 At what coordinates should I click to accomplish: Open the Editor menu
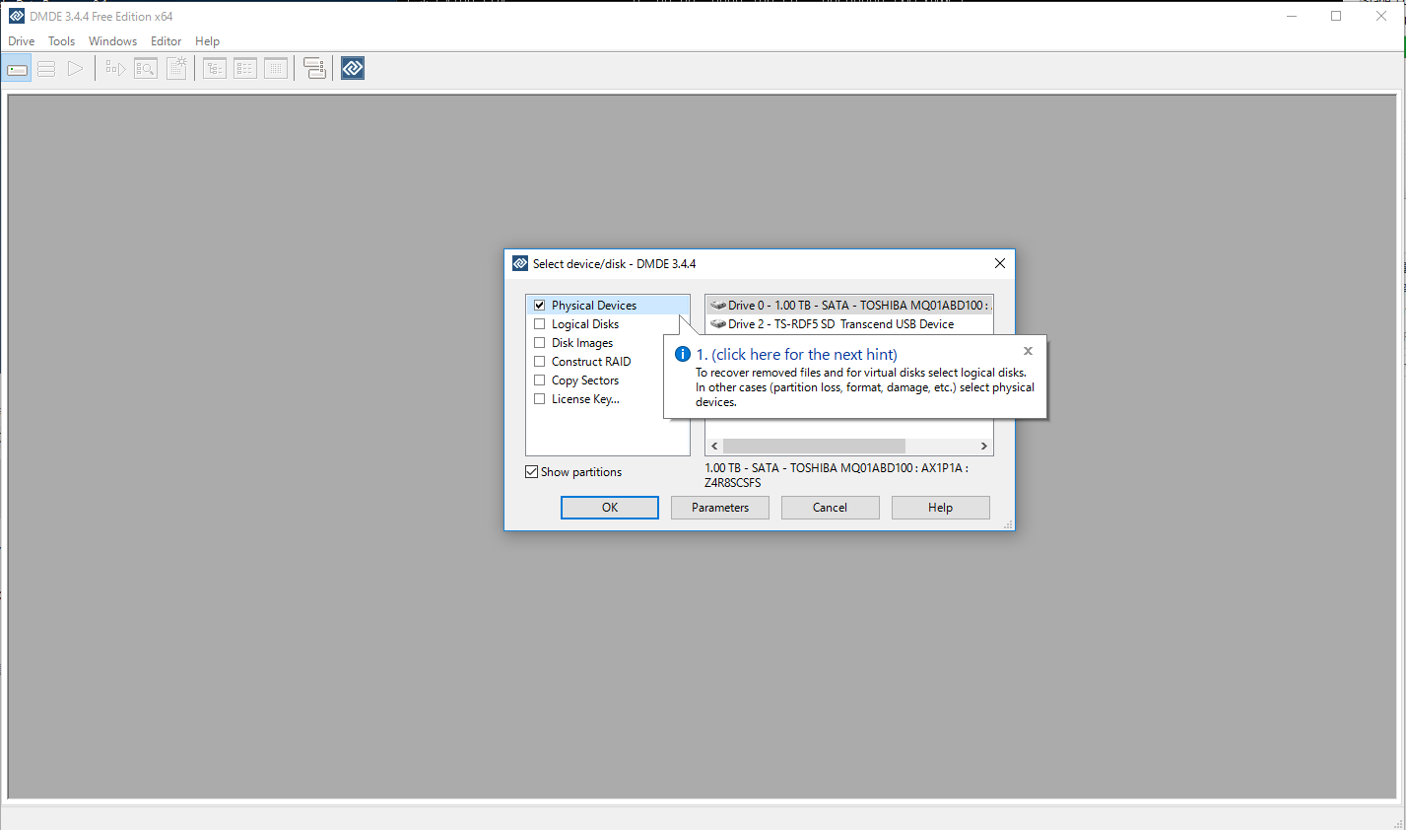point(167,41)
